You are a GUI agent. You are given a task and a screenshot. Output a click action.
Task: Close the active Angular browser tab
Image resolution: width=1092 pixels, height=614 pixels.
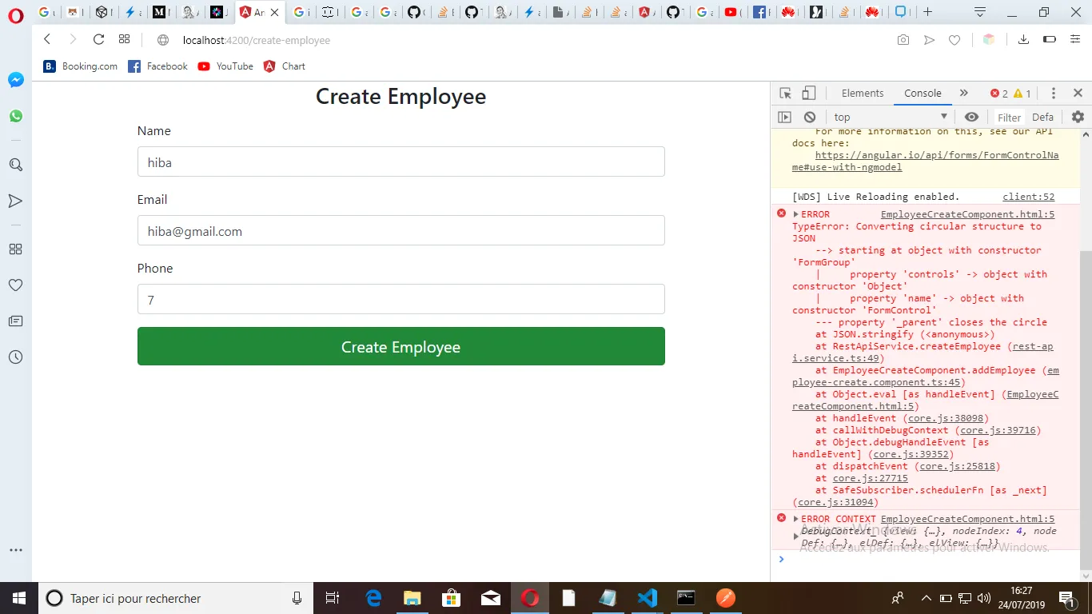pos(275,13)
